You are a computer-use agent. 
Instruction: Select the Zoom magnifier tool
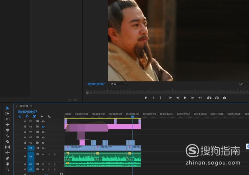tap(8, 170)
